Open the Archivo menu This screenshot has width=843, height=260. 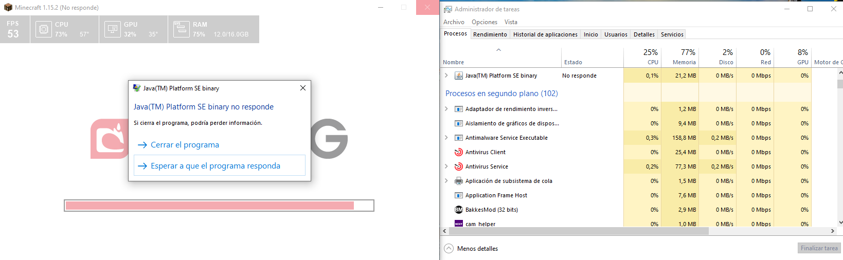(454, 22)
